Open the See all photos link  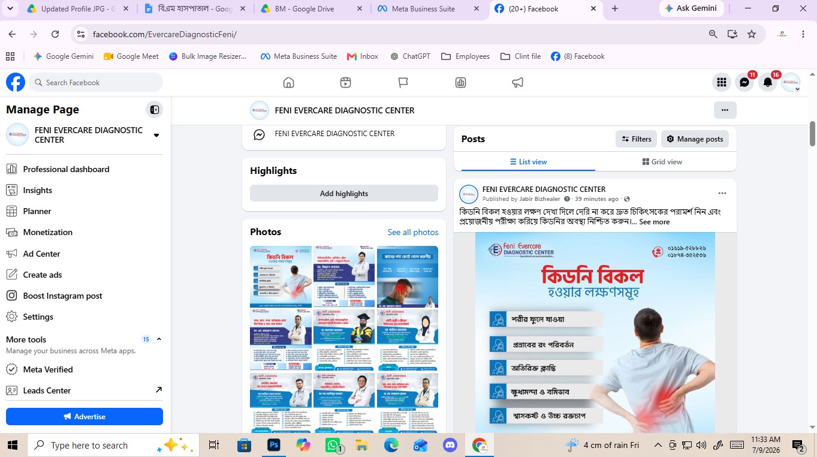(412, 232)
